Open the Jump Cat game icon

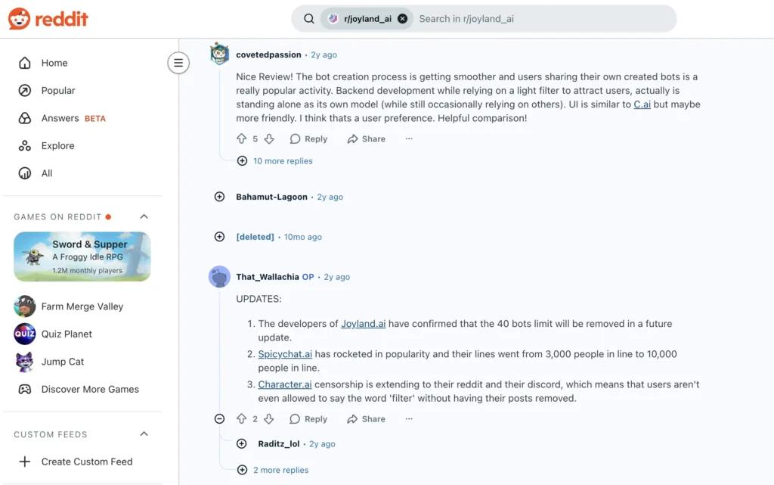pyautogui.click(x=25, y=362)
